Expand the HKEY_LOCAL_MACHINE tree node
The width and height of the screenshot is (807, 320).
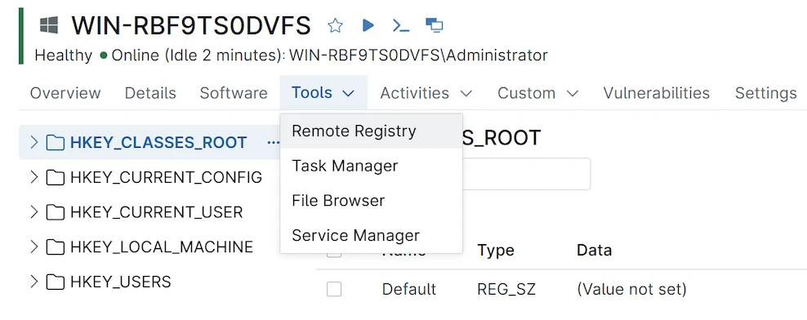pyautogui.click(x=34, y=247)
